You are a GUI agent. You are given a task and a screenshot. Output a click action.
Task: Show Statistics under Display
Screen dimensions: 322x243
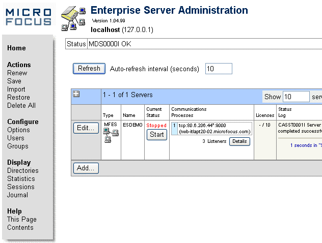pyautogui.click(x=21, y=178)
